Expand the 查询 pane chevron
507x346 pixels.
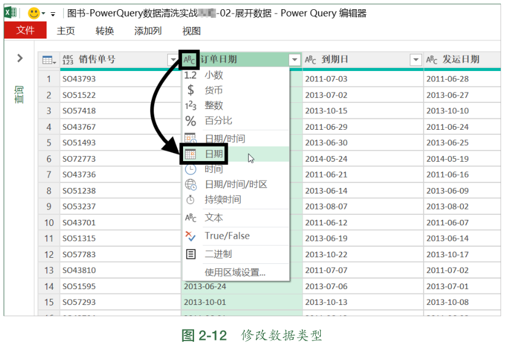[x=20, y=58]
